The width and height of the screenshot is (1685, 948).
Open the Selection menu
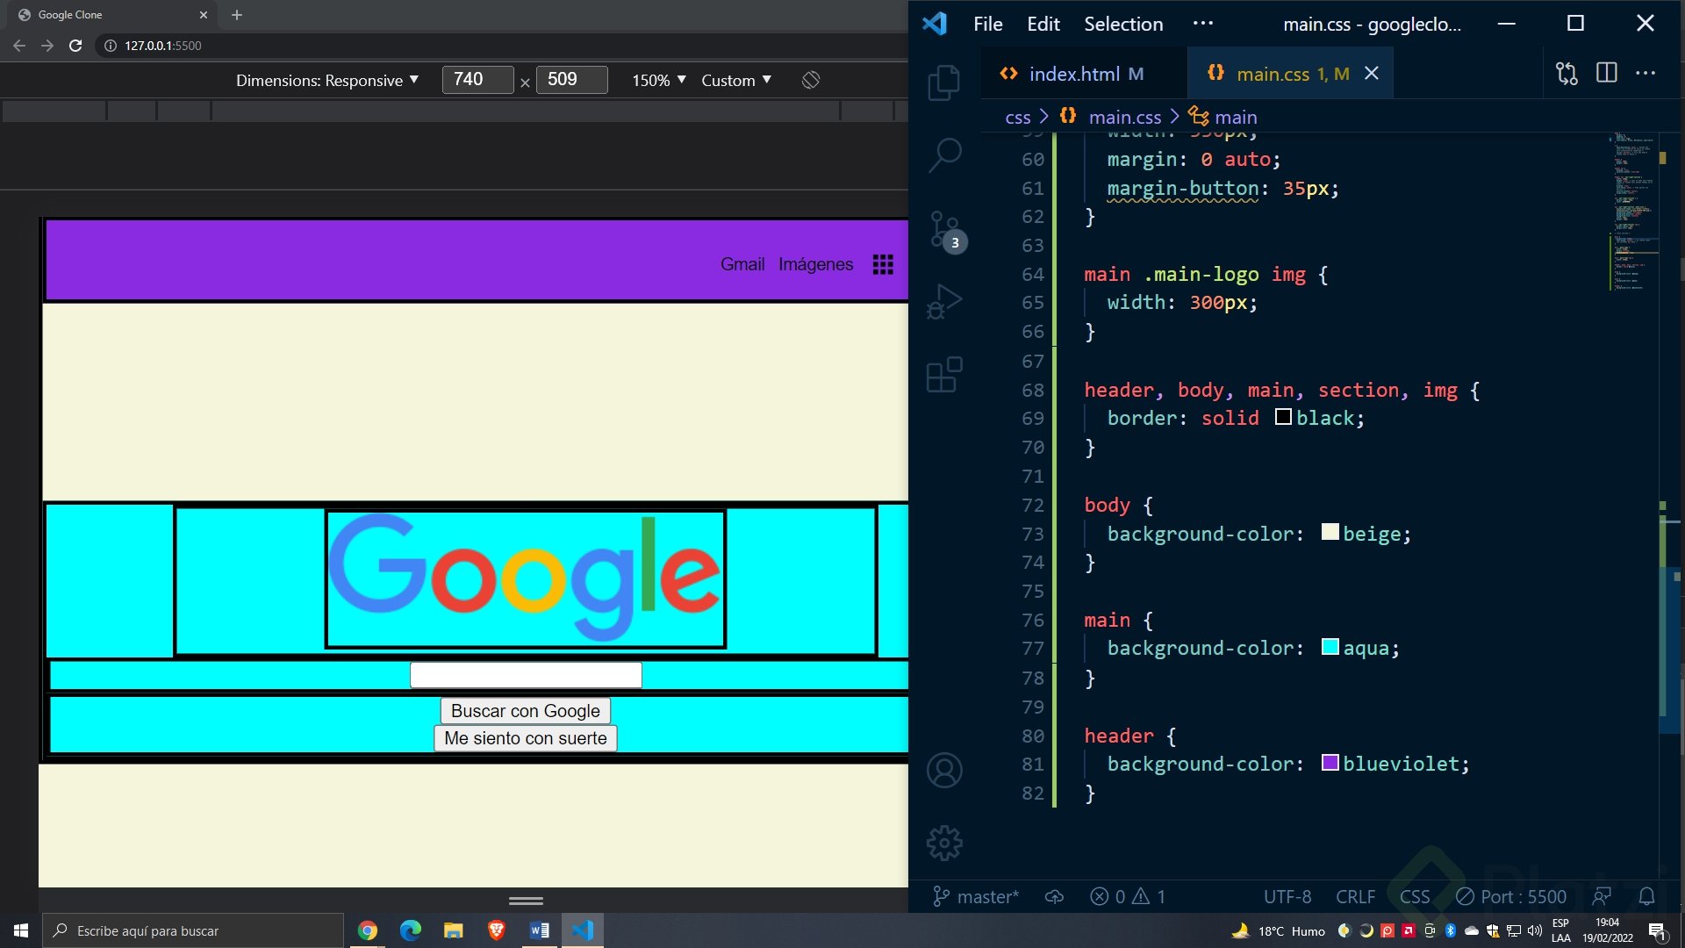click(1122, 24)
